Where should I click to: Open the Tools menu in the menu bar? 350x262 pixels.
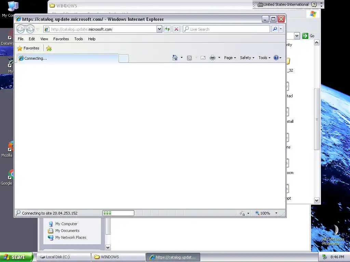coord(79,39)
